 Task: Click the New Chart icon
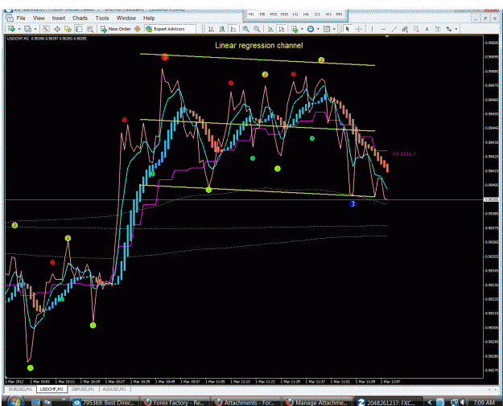click(11, 29)
